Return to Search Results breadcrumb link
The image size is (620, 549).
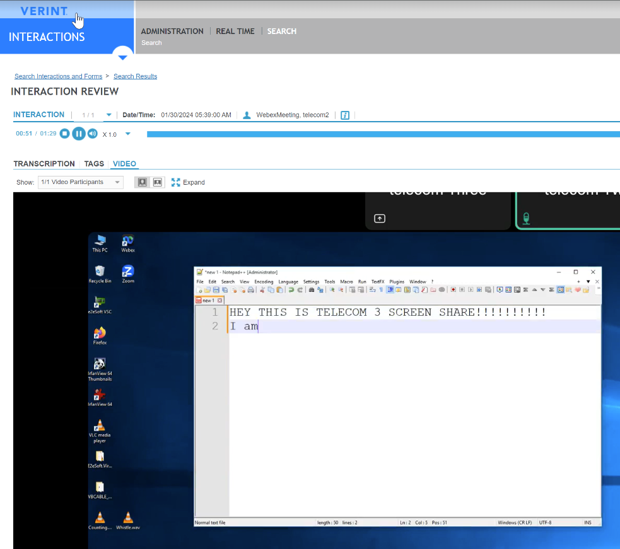coord(135,76)
